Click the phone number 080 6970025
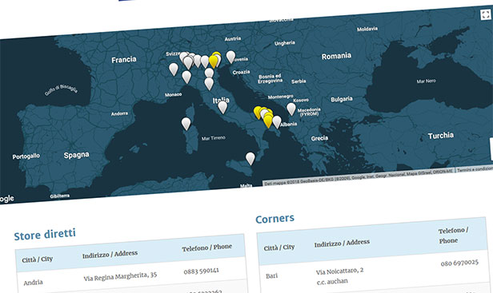 pos(459,263)
